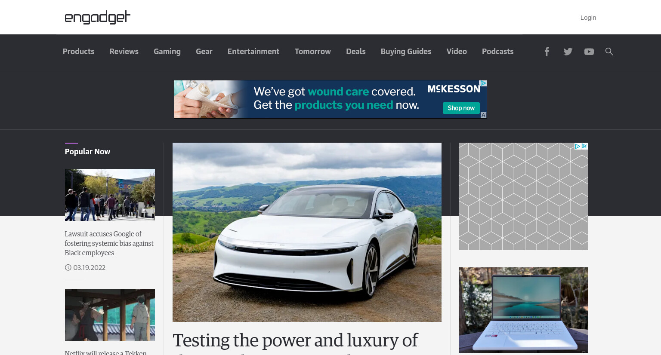Open the Google campus article thumbnail
The height and width of the screenshot is (355, 661).
click(x=110, y=195)
